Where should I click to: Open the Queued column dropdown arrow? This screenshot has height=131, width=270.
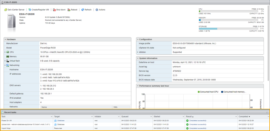(x=151, y=117)
